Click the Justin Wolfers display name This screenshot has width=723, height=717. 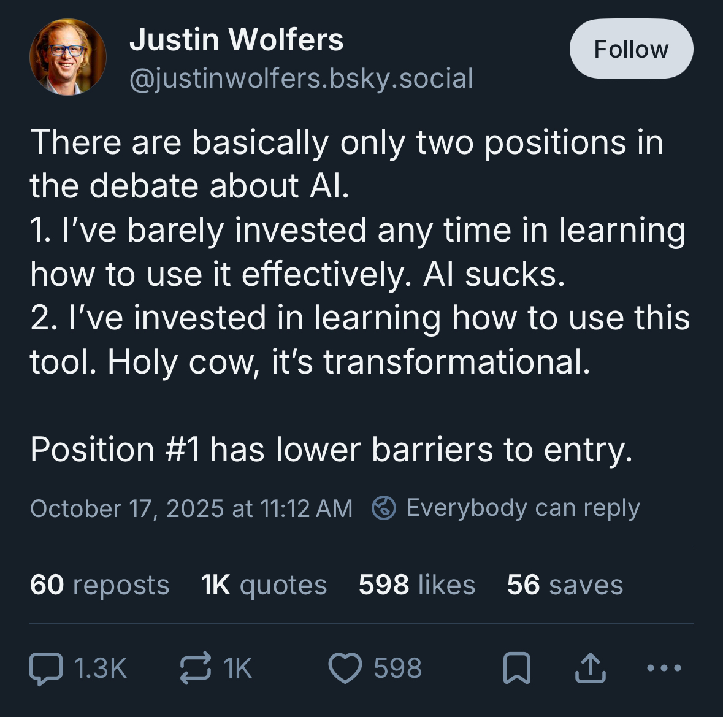click(236, 40)
